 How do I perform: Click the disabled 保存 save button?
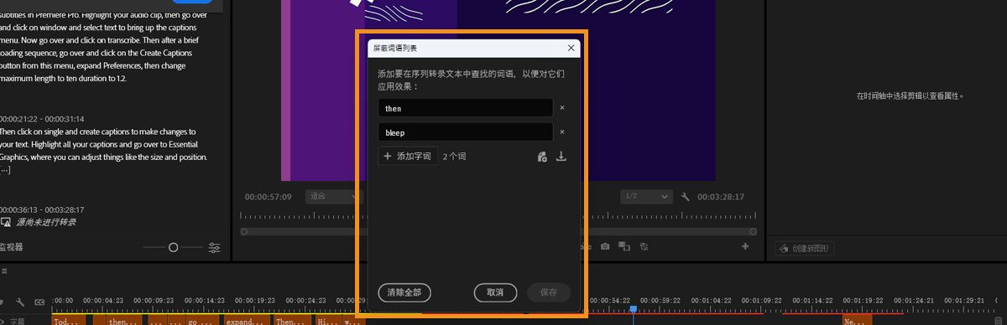549,292
